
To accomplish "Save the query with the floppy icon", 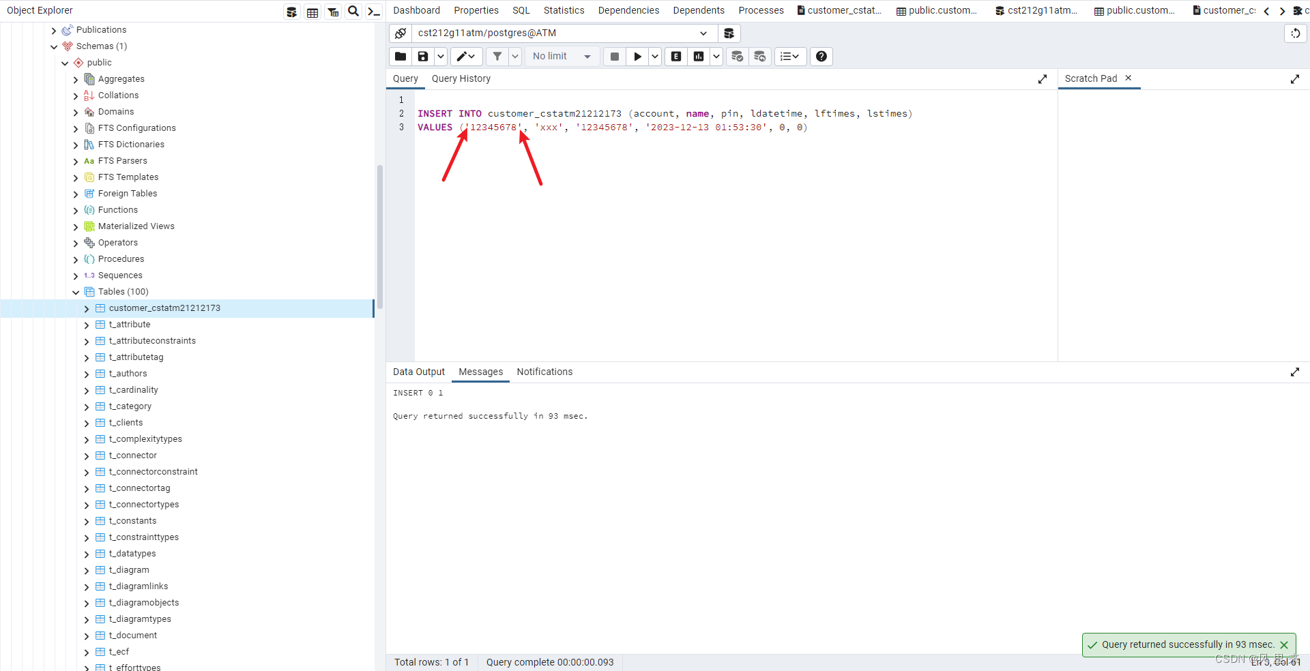I will (422, 57).
